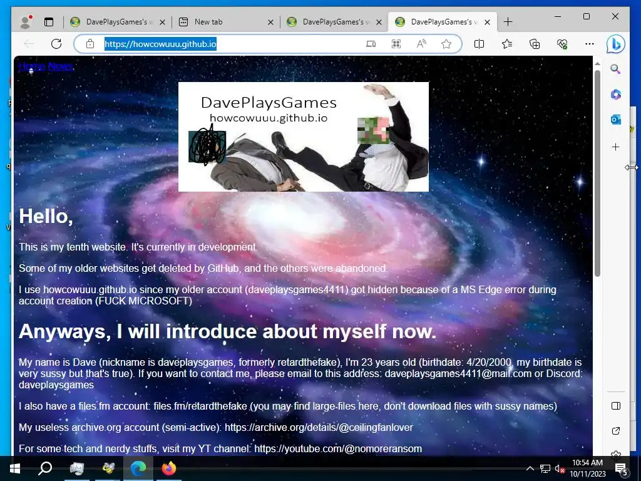Follow the News link on page
Screen dimensions: 641x481
tap(61, 66)
